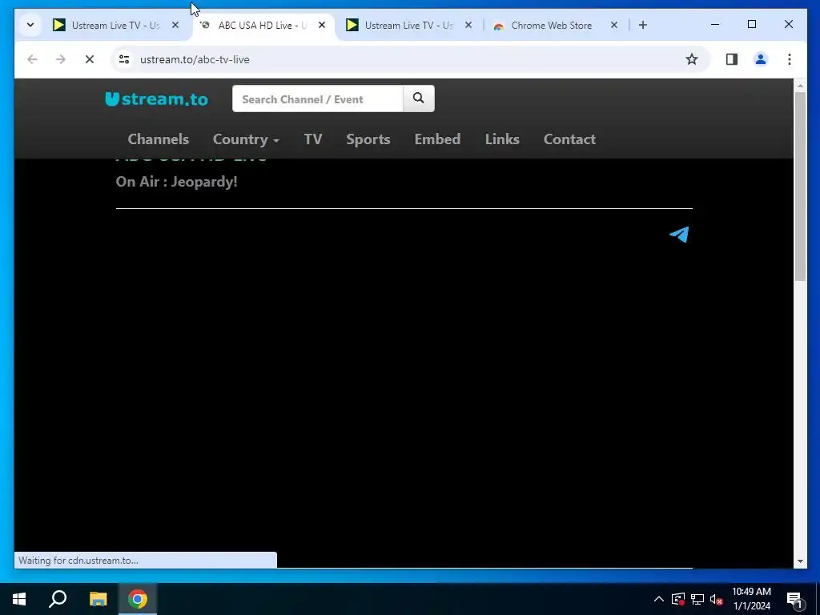Open the Chrome profile avatar
This screenshot has width=820, height=615.
(x=761, y=59)
